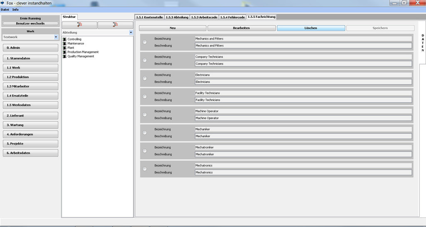426x227 pixels.
Task: Open the Datei menu
Action: (5, 10)
